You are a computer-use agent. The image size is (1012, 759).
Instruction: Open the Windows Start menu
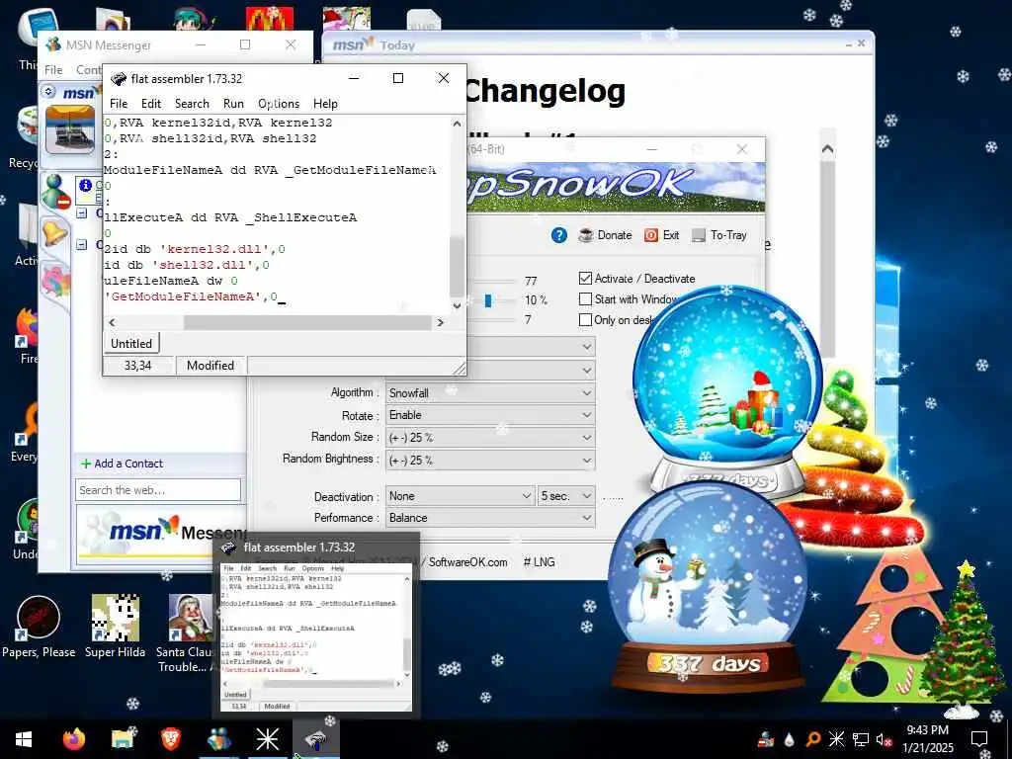click(x=24, y=739)
